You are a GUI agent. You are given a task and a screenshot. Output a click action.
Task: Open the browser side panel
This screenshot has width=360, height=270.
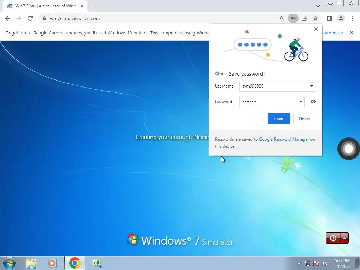330,18
